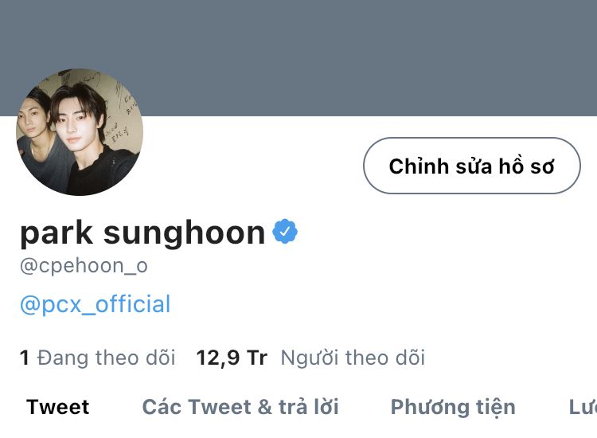
Task: Click the gray header banner image
Action: tap(298, 57)
